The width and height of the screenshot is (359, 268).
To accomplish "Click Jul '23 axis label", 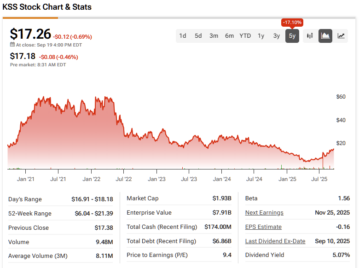I will click(x=189, y=179).
